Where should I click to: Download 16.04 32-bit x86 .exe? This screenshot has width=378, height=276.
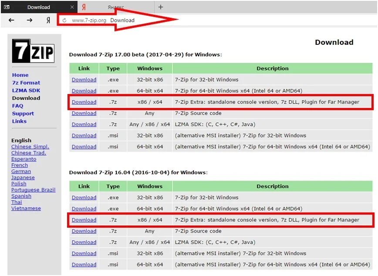pyautogui.click(x=84, y=197)
